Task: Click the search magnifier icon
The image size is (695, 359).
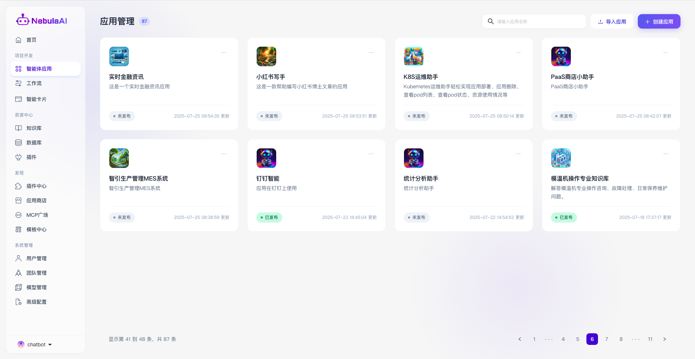Action: click(490, 21)
